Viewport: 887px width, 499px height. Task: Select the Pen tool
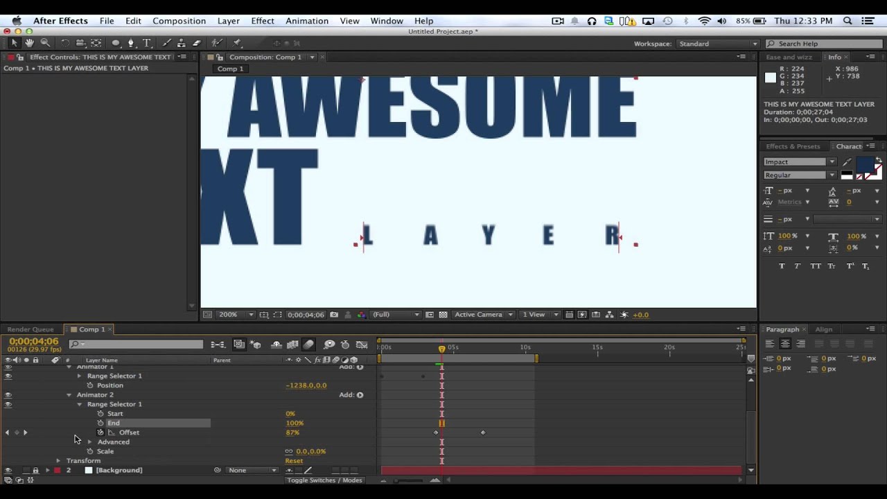(131, 43)
